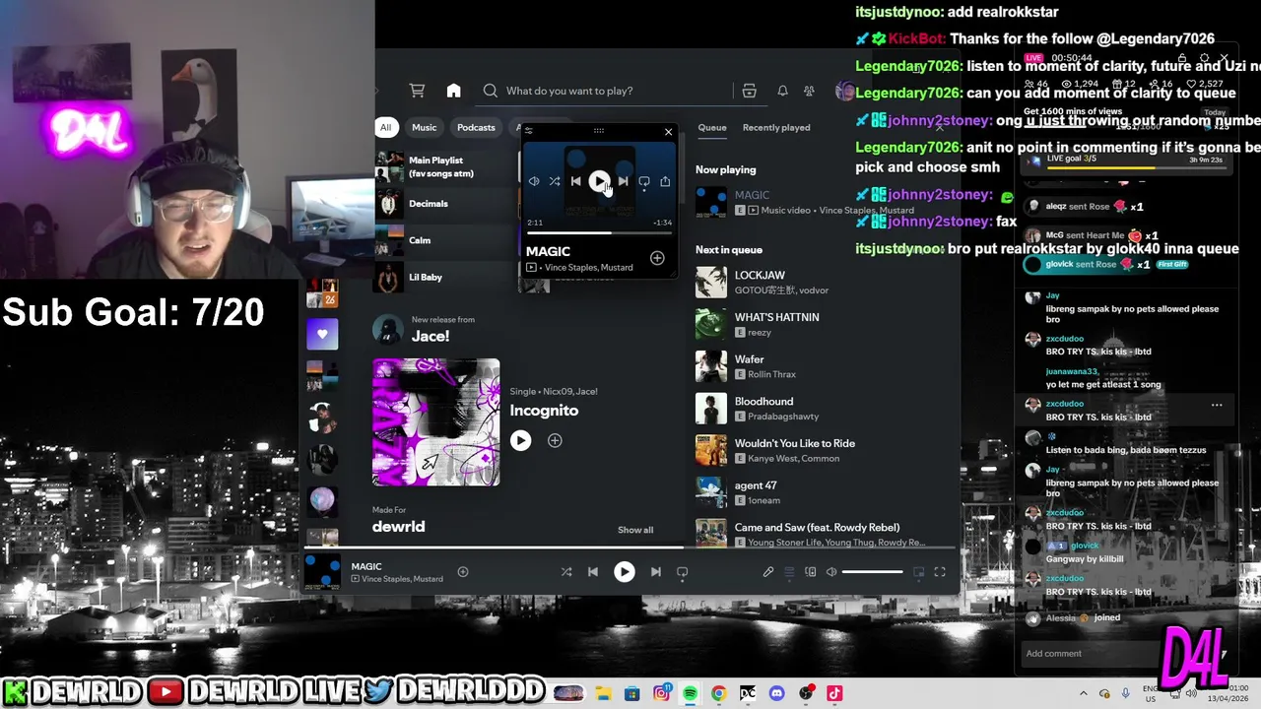Add MAGIC to Liked Songs in the bottom bar
This screenshot has width=1261, height=709.
point(463,571)
